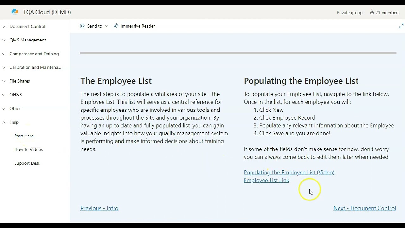Expand the QMS Management section
The image size is (405, 228).
point(4,40)
